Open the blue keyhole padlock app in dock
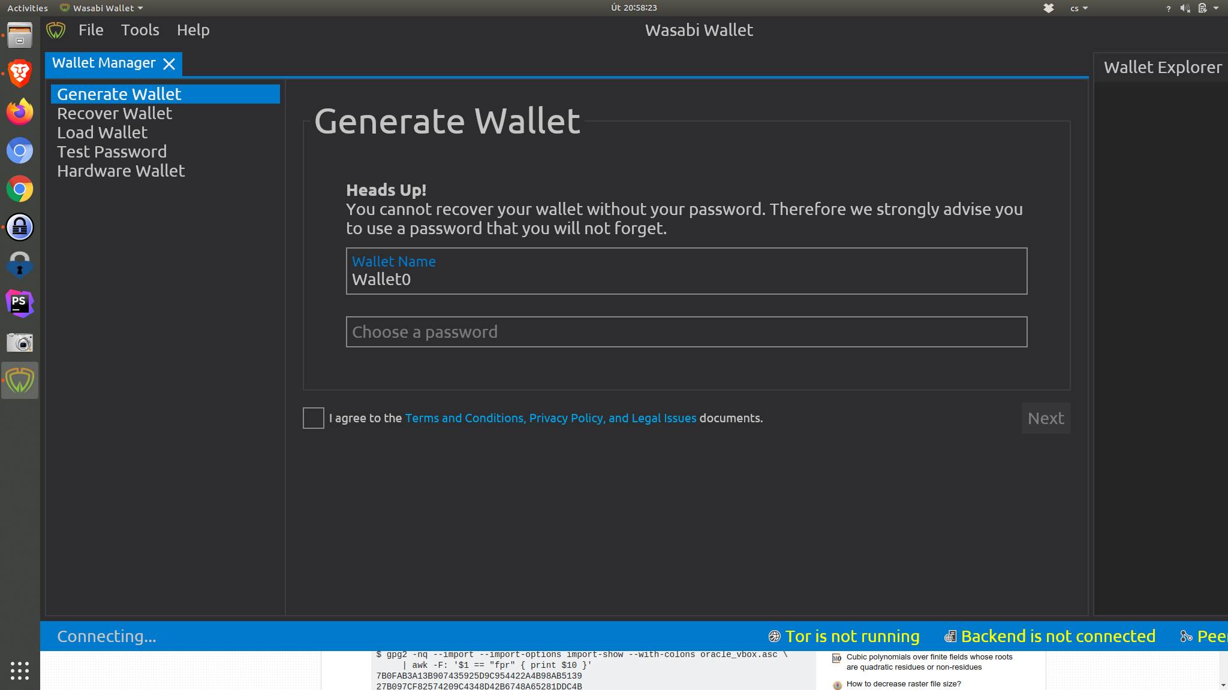Image resolution: width=1228 pixels, height=690 pixels. [x=20, y=265]
